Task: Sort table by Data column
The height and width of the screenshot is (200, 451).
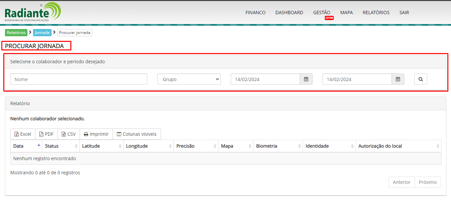Action: (26, 146)
